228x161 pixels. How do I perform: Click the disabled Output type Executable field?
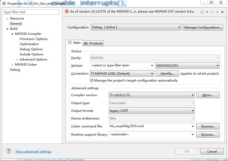[152, 103]
